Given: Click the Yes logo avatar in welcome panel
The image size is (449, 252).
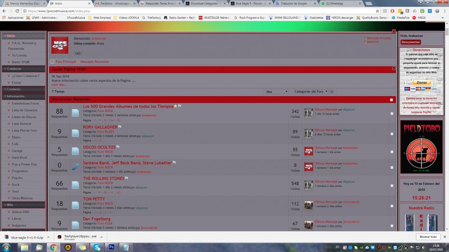Looking at the screenshot, I should 60,45.
